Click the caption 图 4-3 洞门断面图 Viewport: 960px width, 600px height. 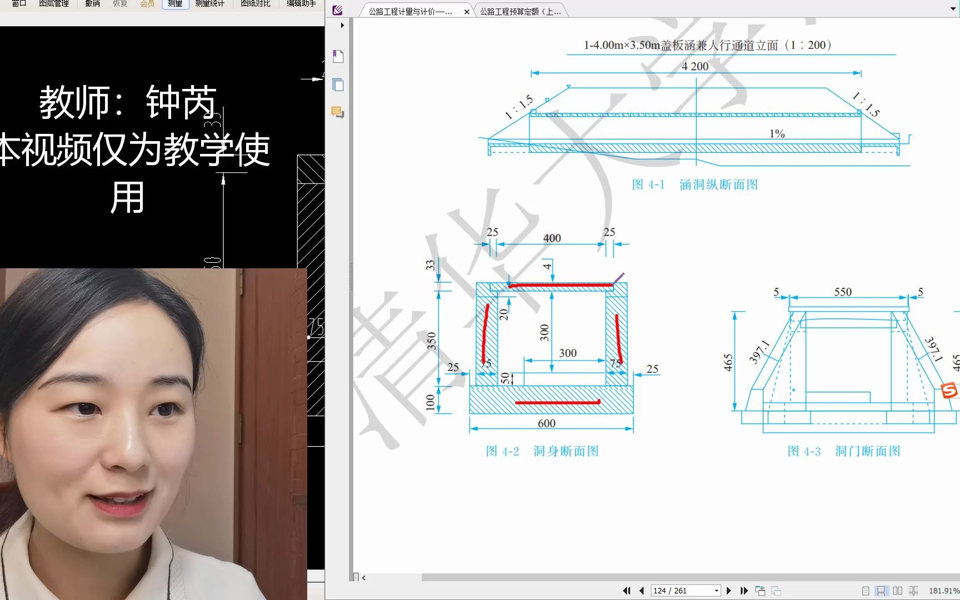pos(844,451)
